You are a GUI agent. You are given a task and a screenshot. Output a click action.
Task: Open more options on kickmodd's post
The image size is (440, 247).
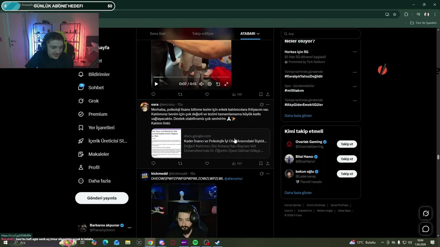pyautogui.click(x=268, y=174)
